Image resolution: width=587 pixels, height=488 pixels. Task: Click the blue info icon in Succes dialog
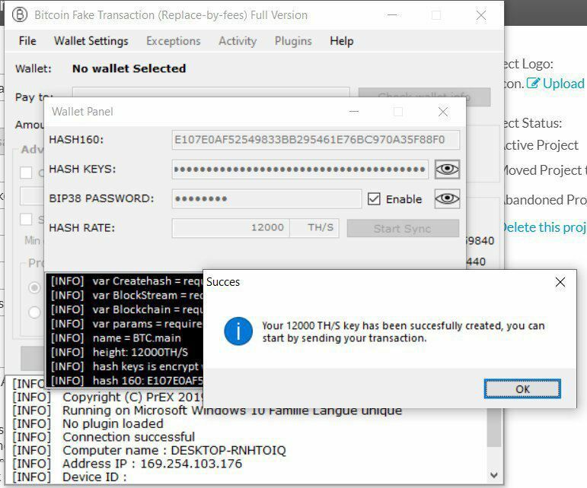(238, 331)
